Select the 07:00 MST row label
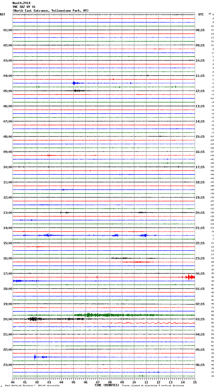Screen dimensions: 215x389 pos(8,121)
